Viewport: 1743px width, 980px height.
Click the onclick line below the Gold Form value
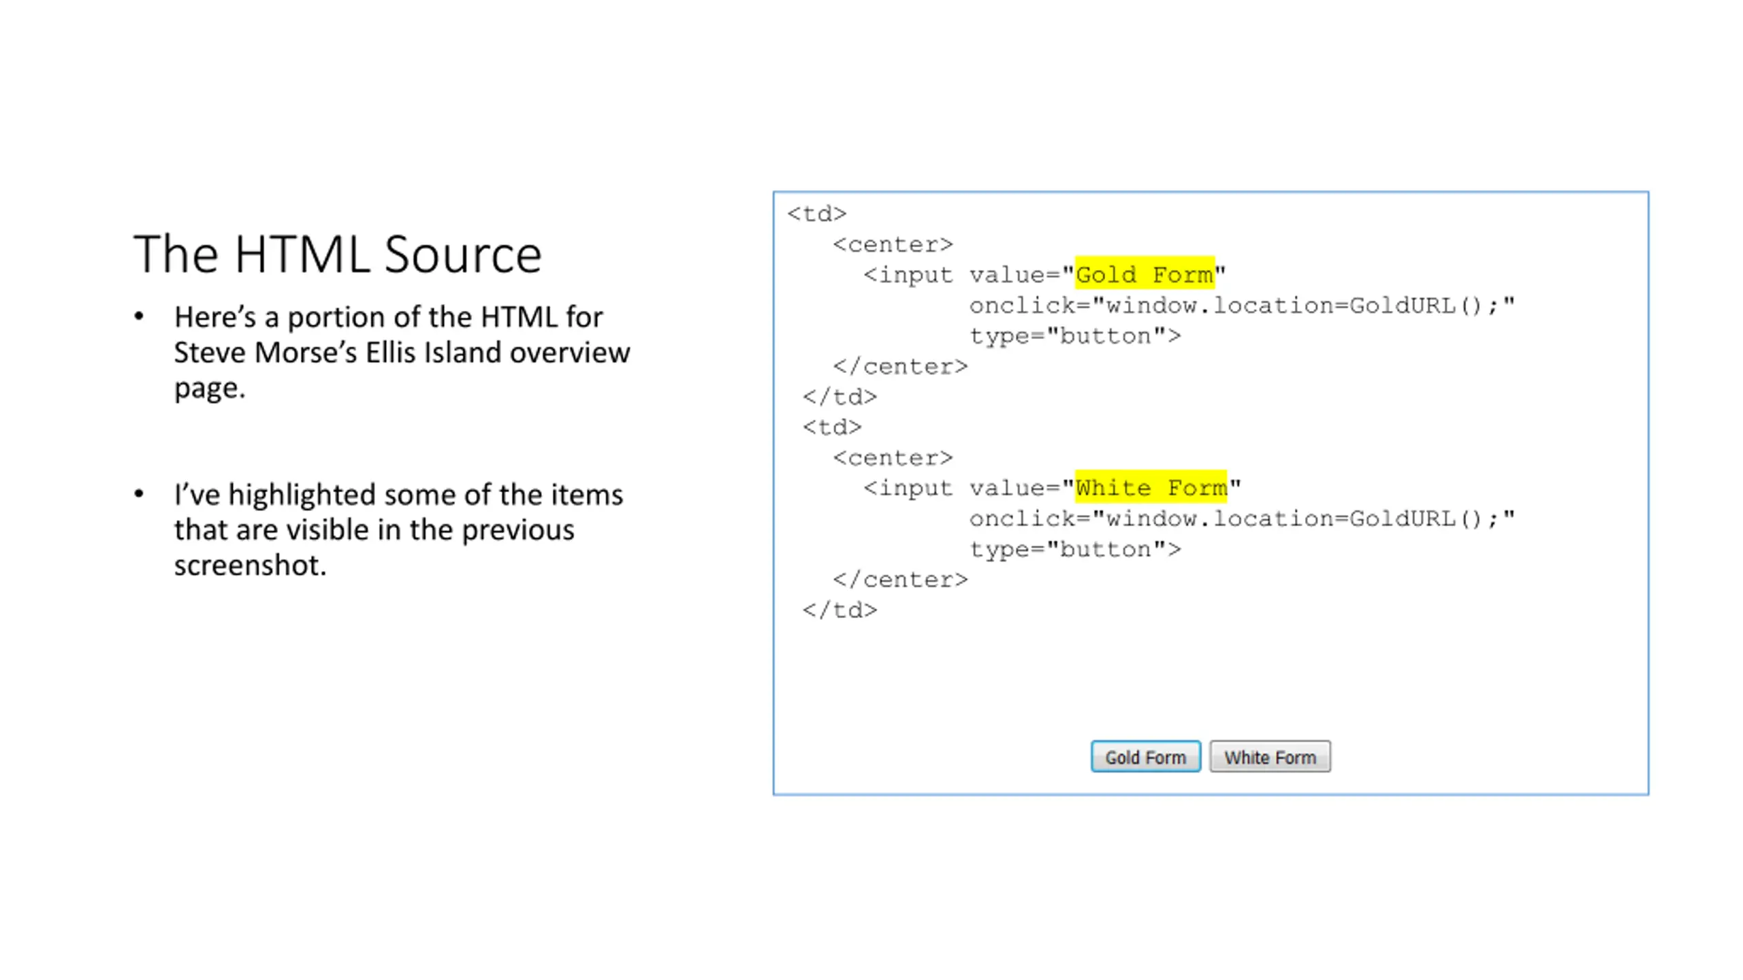1242,306
